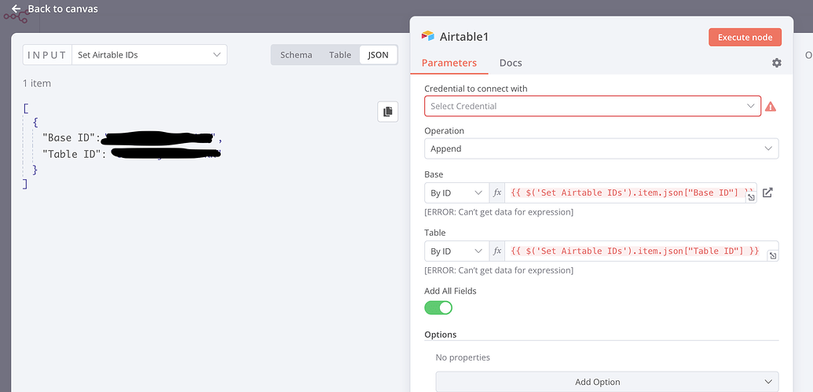Click the Back to canvas arrow
The height and width of the screenshot is (392, 813).
coord(16,9)
